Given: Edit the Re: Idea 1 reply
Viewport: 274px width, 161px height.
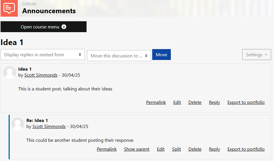Looking at the screenshot, I should click(x=161, y=149).
